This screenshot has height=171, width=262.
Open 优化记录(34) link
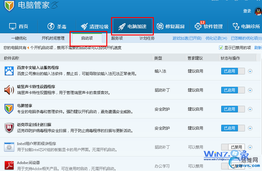tap(216, 38)
